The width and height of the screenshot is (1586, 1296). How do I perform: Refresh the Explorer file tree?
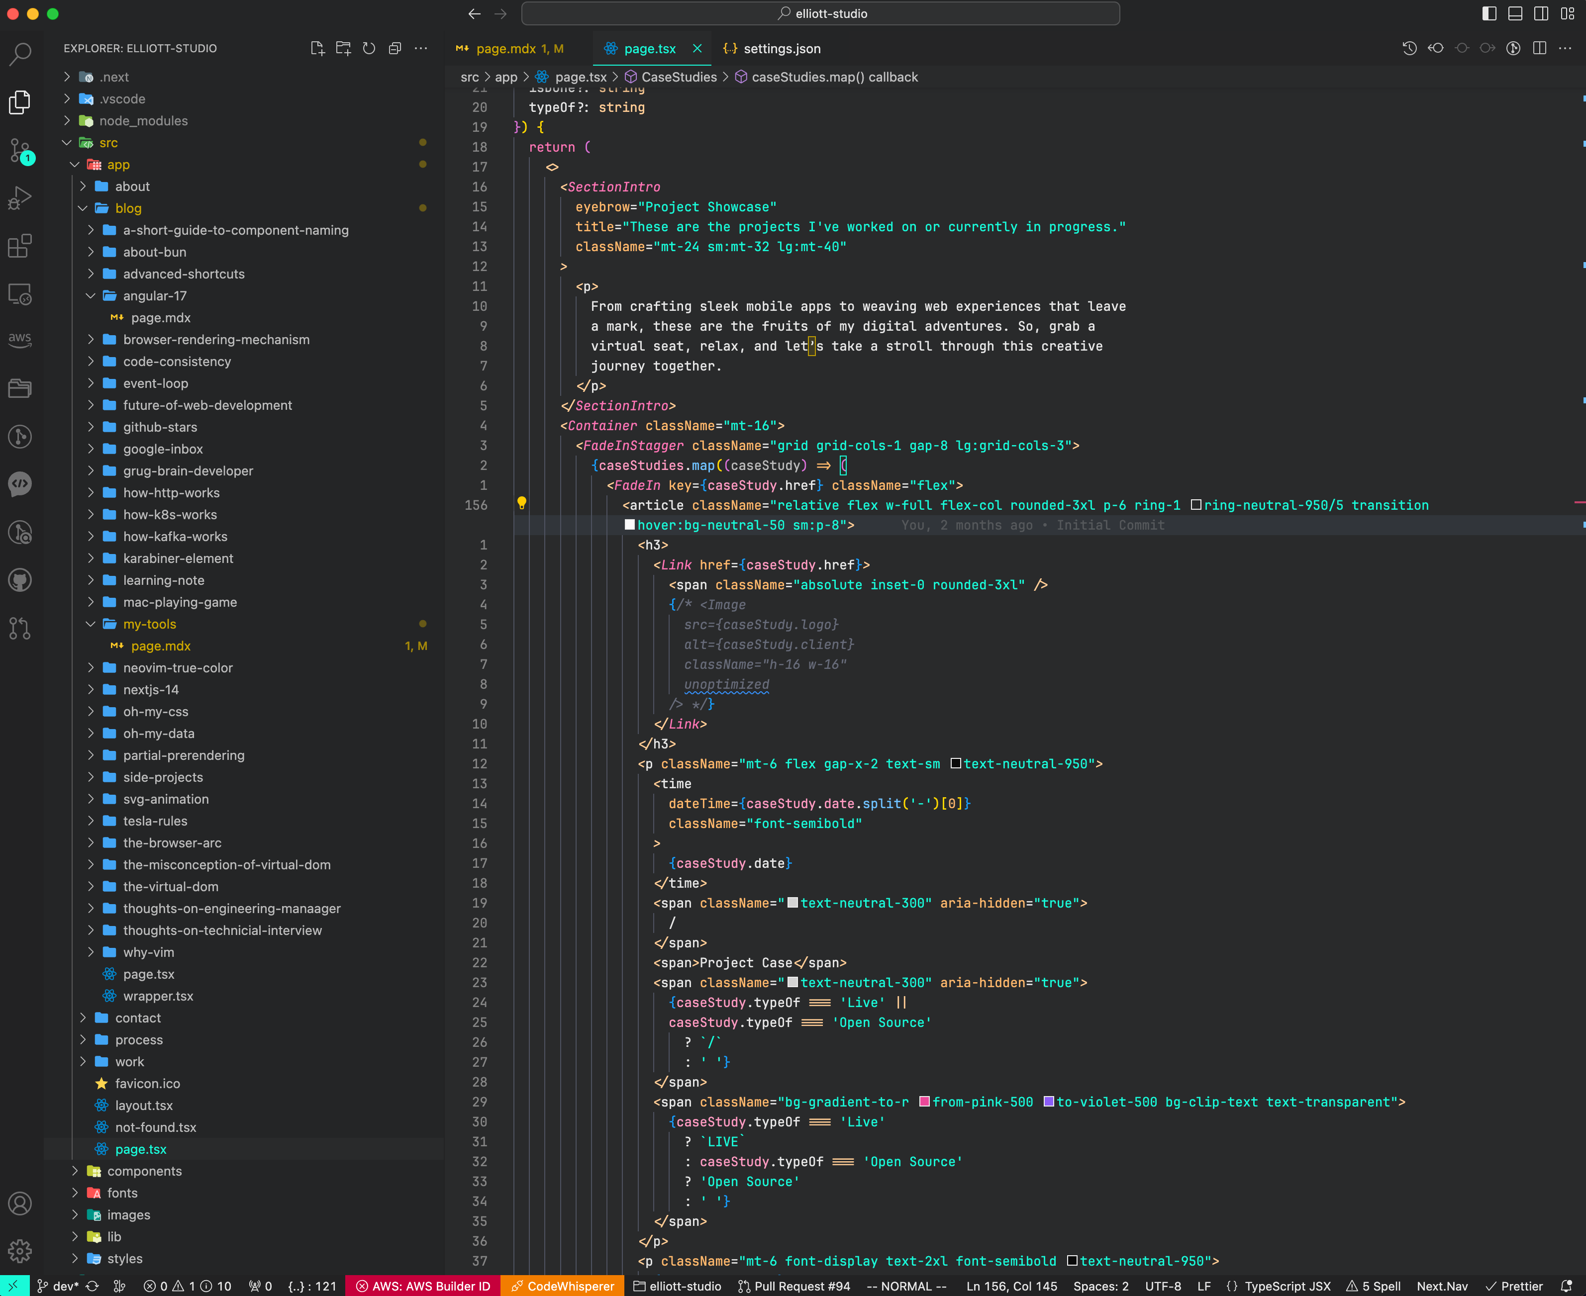click(x=369, y=49)
